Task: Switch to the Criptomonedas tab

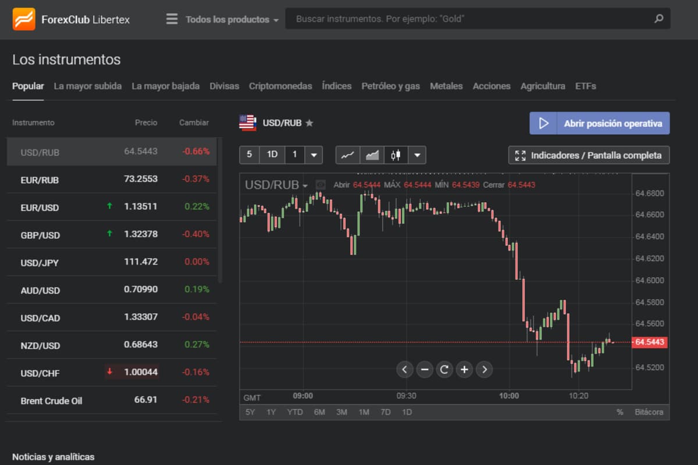Action: pos(280,86)
